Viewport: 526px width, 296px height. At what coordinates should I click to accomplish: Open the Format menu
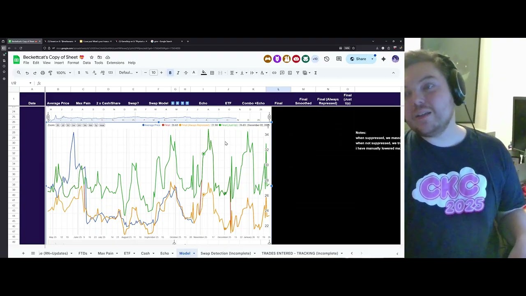(73, 63)
